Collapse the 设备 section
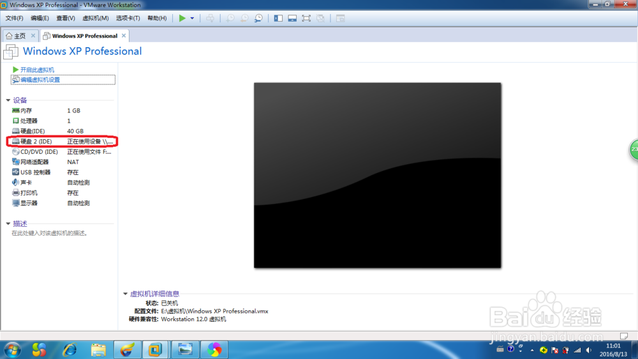 8,100
